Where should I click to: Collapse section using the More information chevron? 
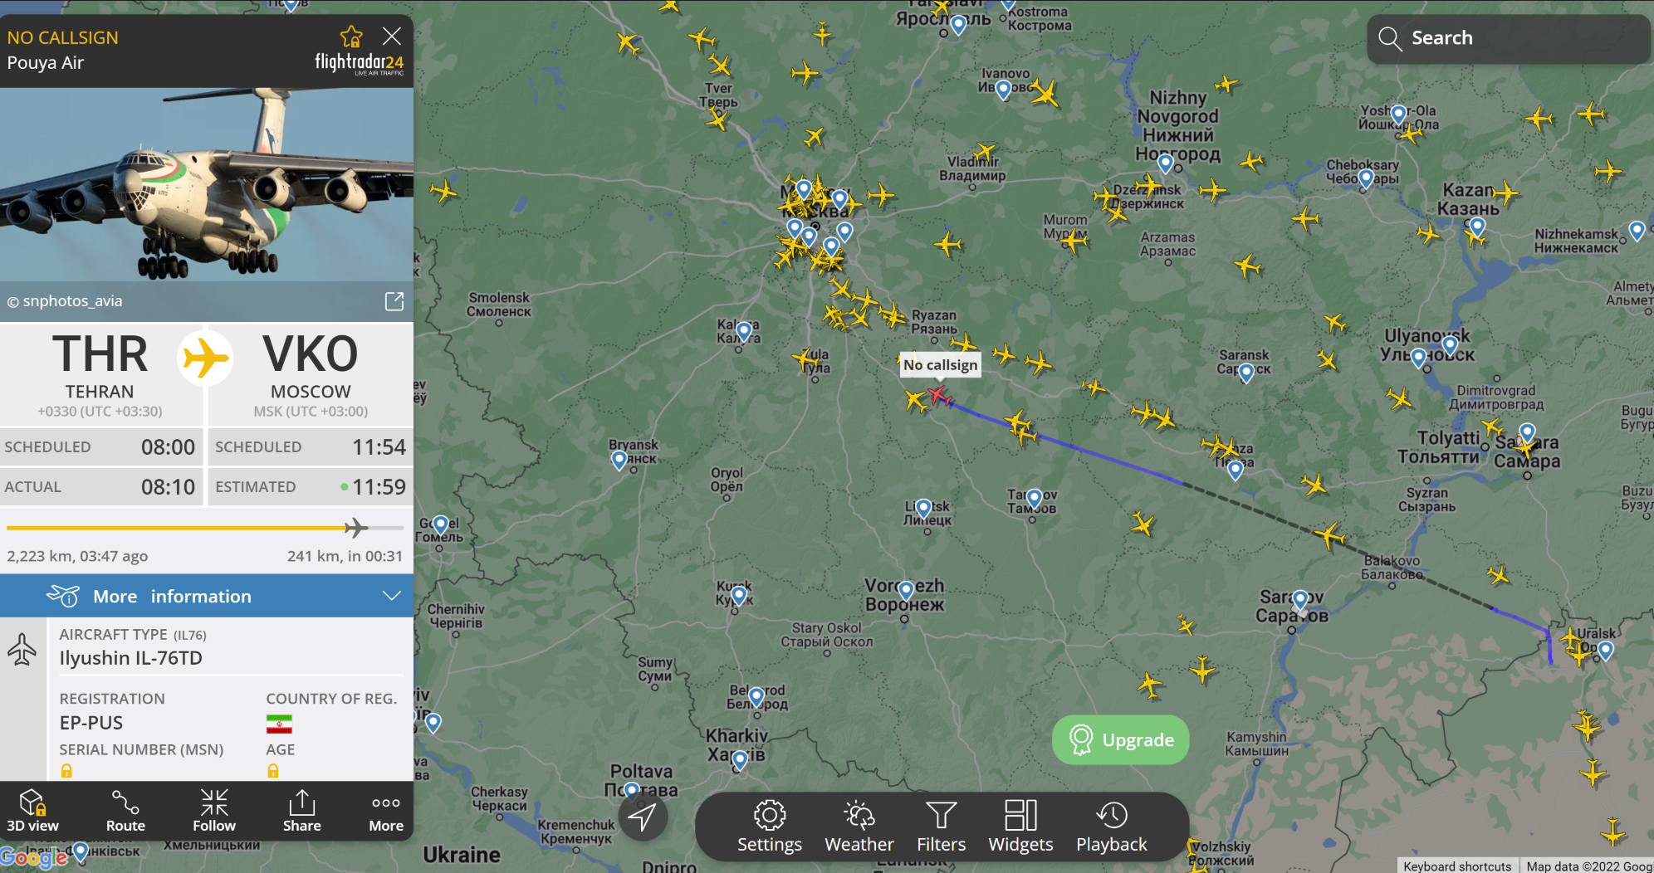[392, 596]
